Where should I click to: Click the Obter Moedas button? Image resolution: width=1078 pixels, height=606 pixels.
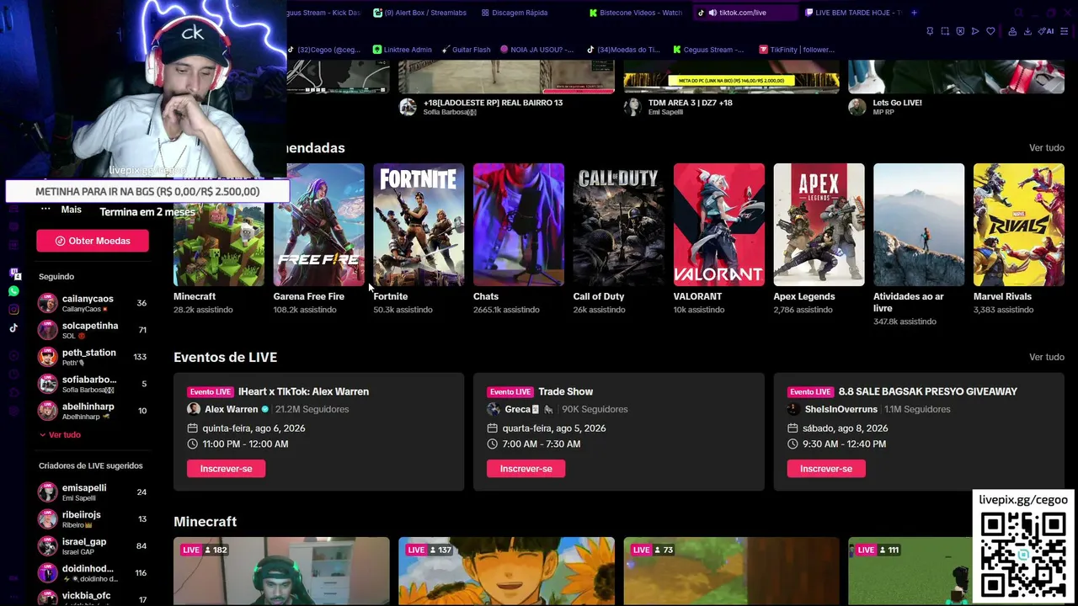coord(93,241)
